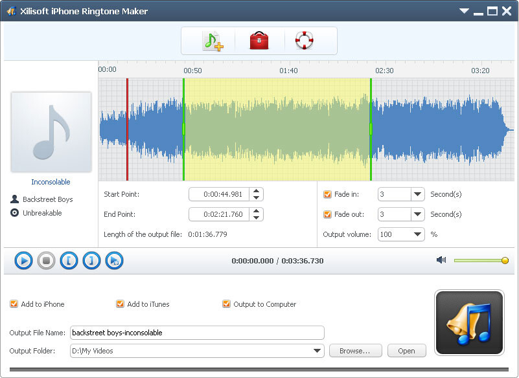
Task: Open the red toolbox settings icon
Action: 259,40
